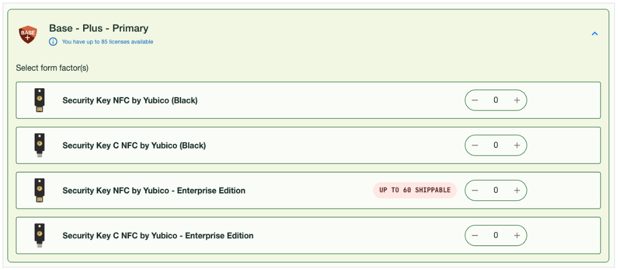Decrease Security Key C NFC (Black) quantity
The width and height of the screenshot is (618, 270).
click(x=475, y=145)
